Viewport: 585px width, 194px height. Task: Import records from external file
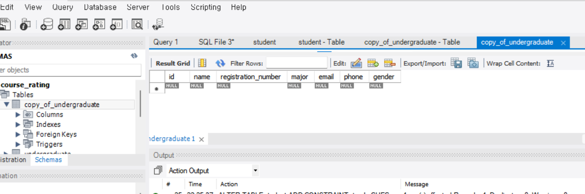coord(473,63)
